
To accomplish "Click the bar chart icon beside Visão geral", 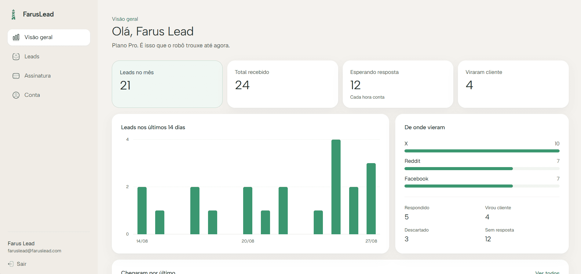I will tap(16, 37).
